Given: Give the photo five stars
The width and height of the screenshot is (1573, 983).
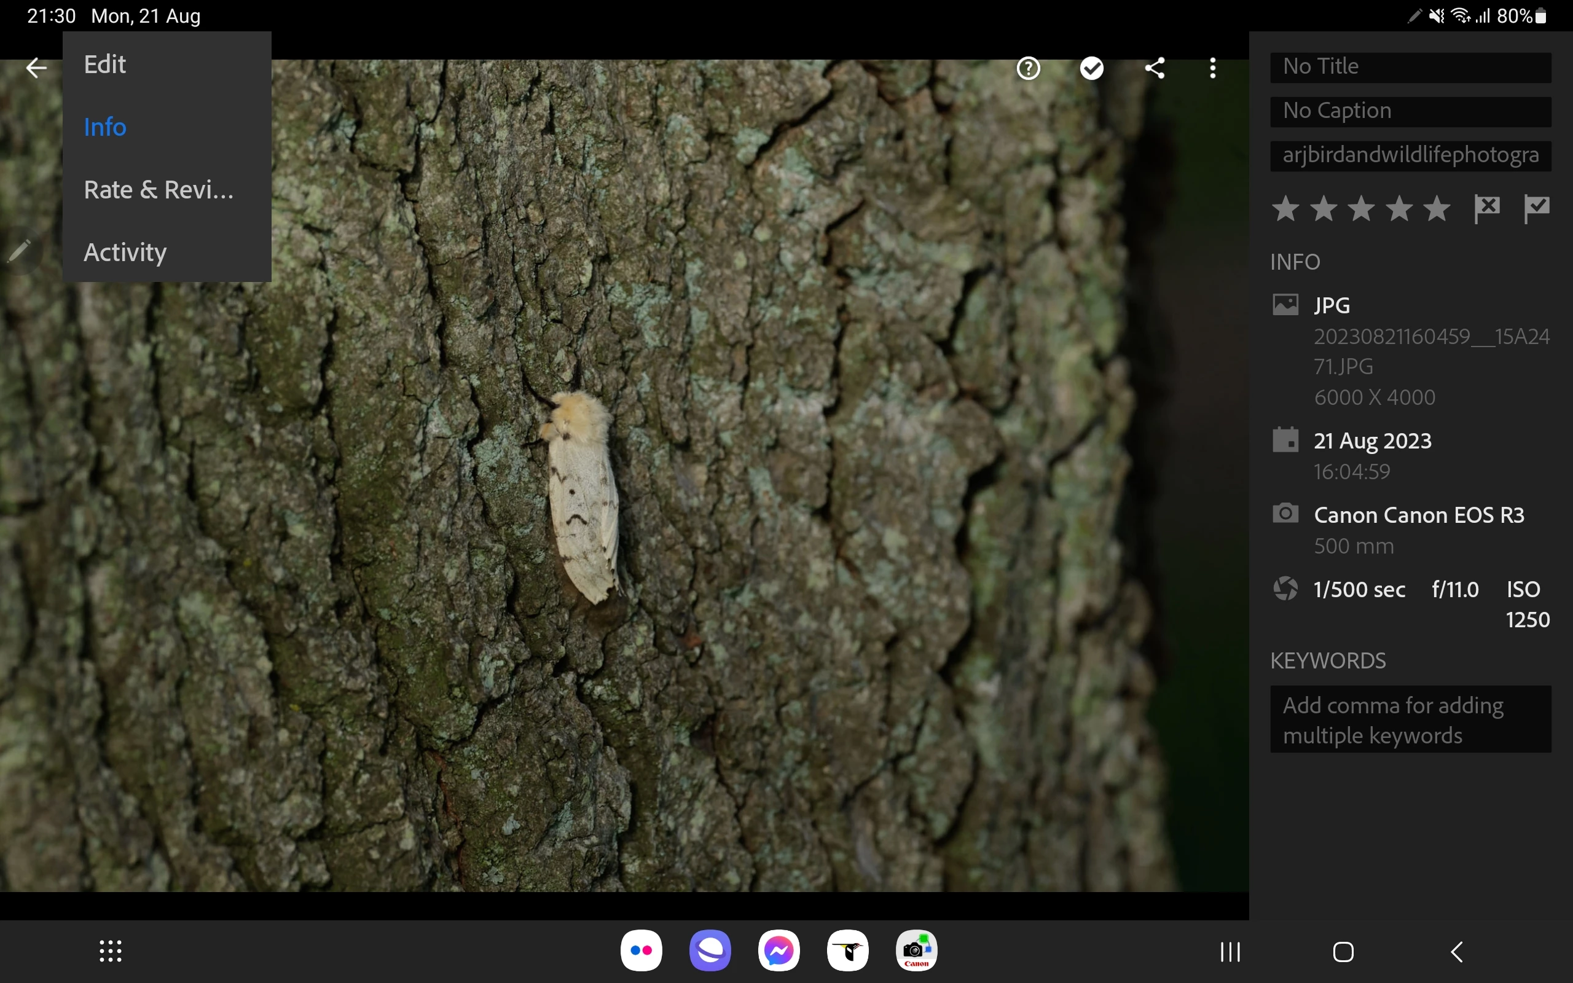Looking at the screenshot, I should coord(1437,209).
